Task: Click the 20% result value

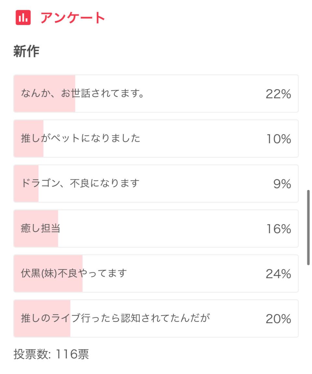Action: 278,319
